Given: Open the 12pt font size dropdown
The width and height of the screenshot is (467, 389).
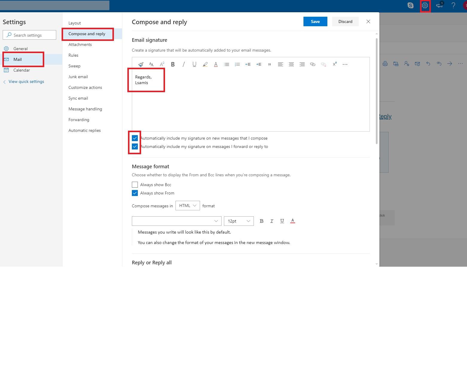Looking at the screenshot, I should (x=239, y=221).
